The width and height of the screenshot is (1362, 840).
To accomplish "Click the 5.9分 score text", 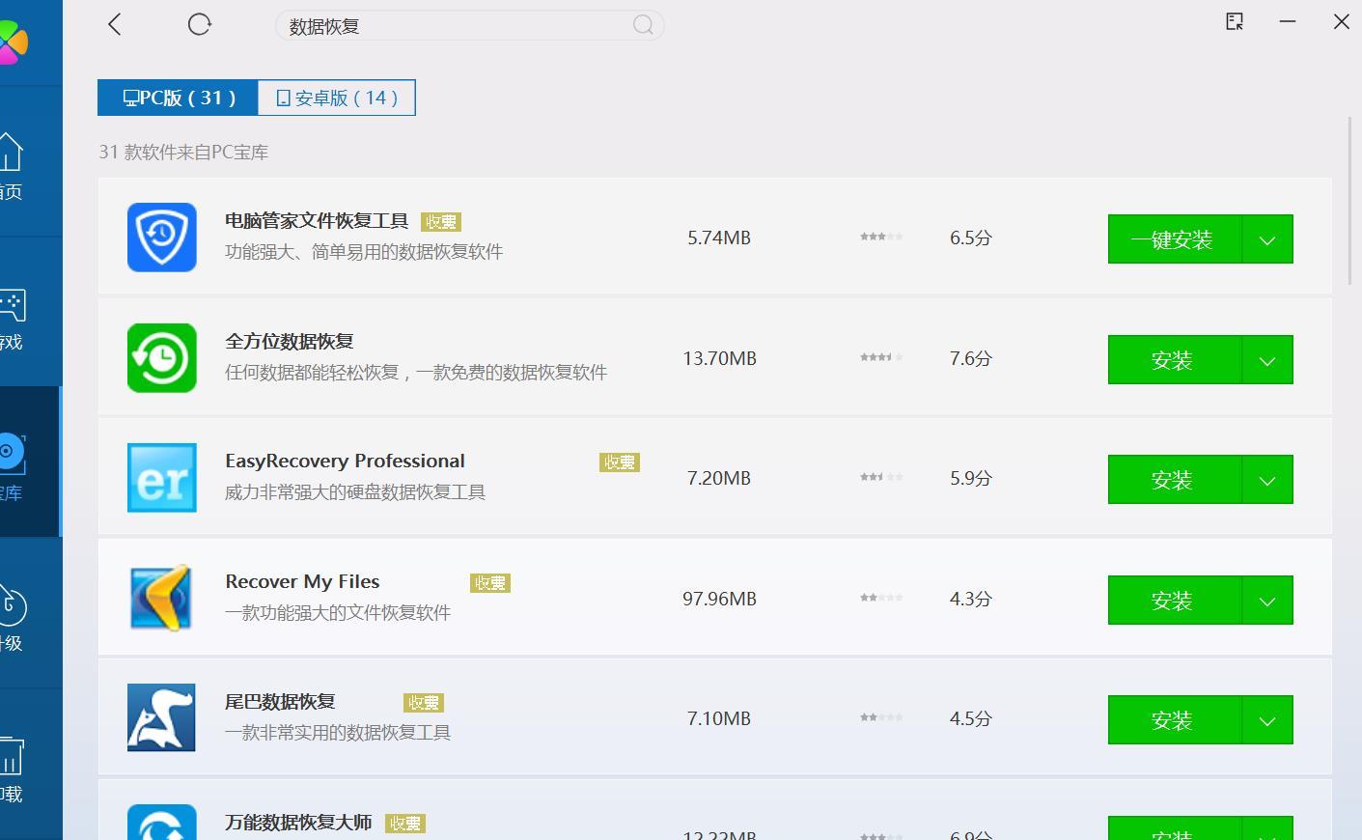I will [x=971, y=479].
